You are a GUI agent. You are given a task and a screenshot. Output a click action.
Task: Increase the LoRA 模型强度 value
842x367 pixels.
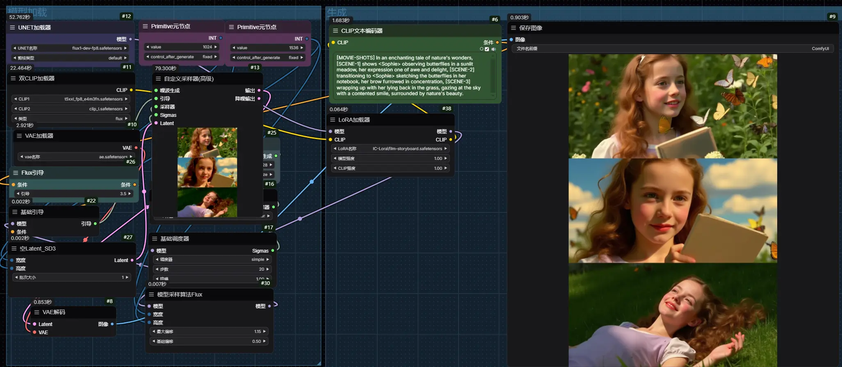coord(445,158)
